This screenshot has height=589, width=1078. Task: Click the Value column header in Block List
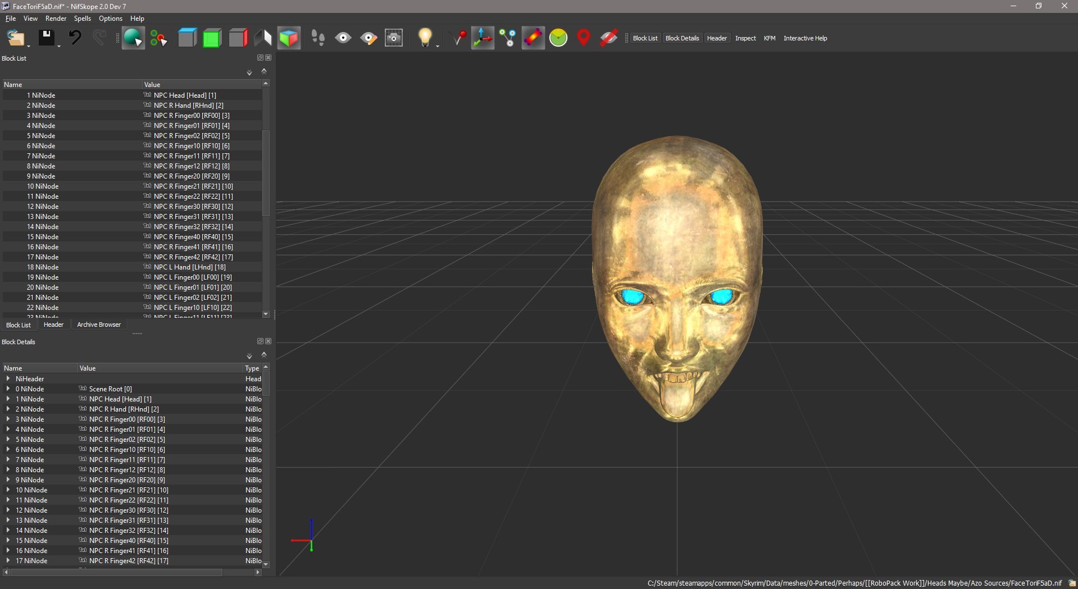(202, 85)
